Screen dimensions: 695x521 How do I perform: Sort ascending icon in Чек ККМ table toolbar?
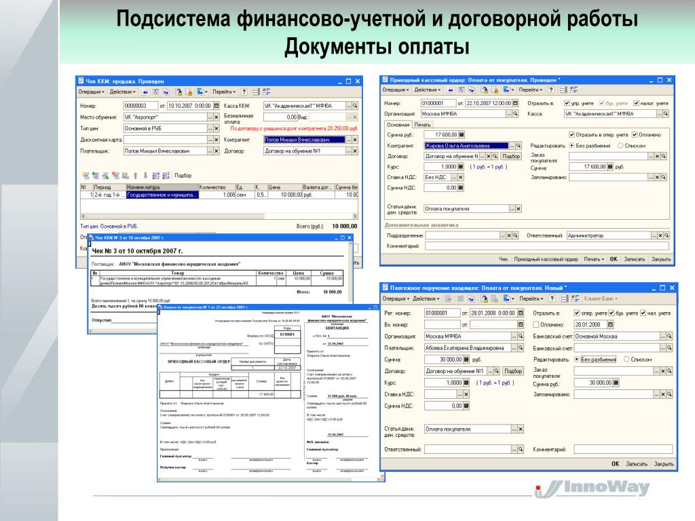[155, 176]
